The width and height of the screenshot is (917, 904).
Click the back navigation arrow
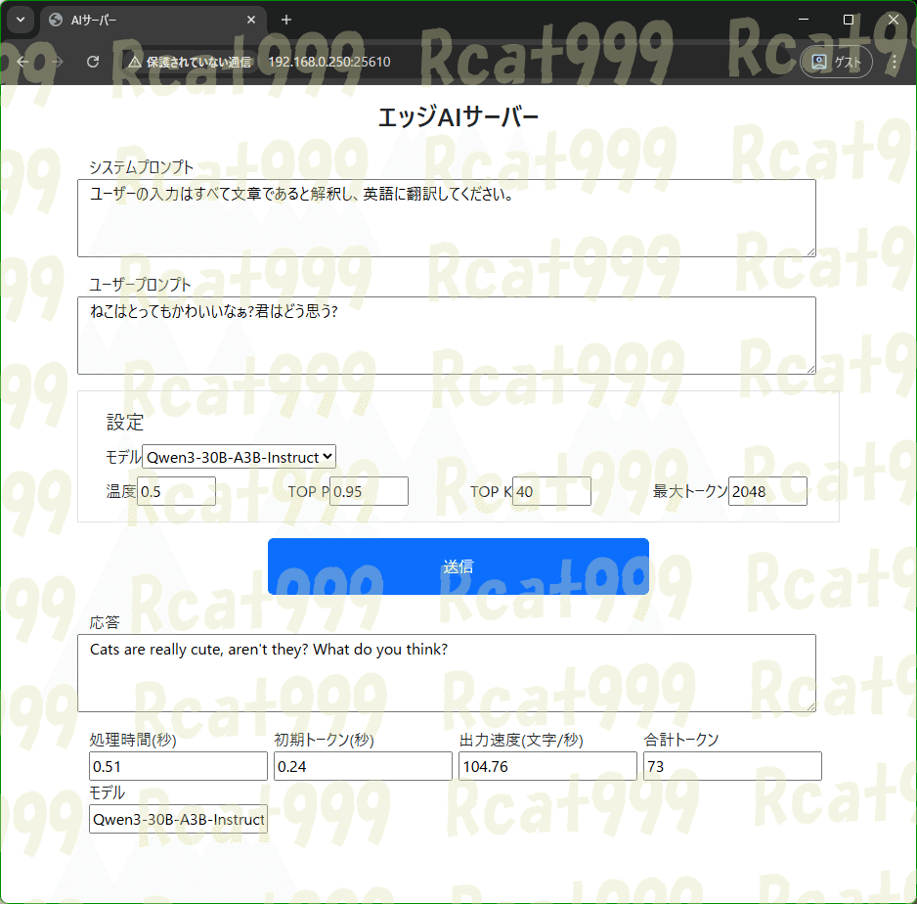click(x=22, y=62)
